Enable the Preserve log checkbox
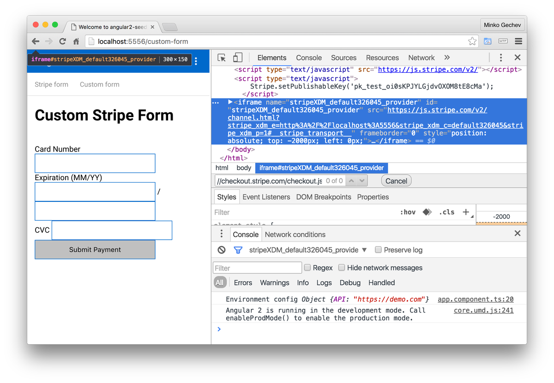The height and width of the screenshot is (383, 554). pos(378,250)
